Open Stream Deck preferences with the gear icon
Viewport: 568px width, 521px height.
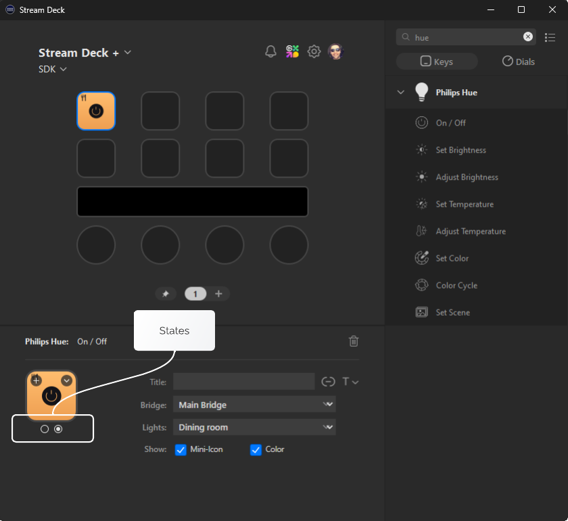314,51
